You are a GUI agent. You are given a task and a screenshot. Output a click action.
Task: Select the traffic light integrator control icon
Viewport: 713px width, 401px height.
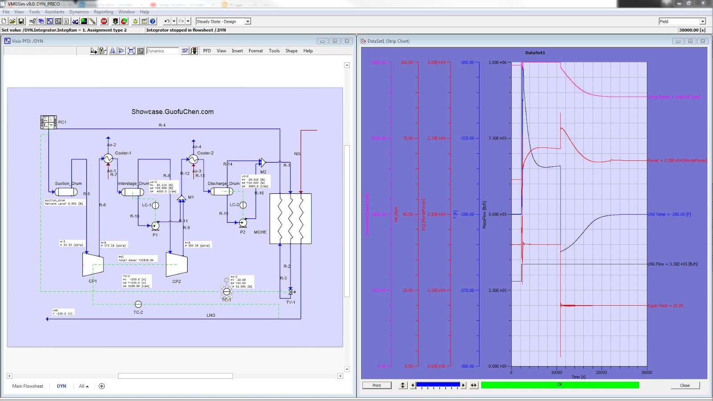click(x=115, y=21)
